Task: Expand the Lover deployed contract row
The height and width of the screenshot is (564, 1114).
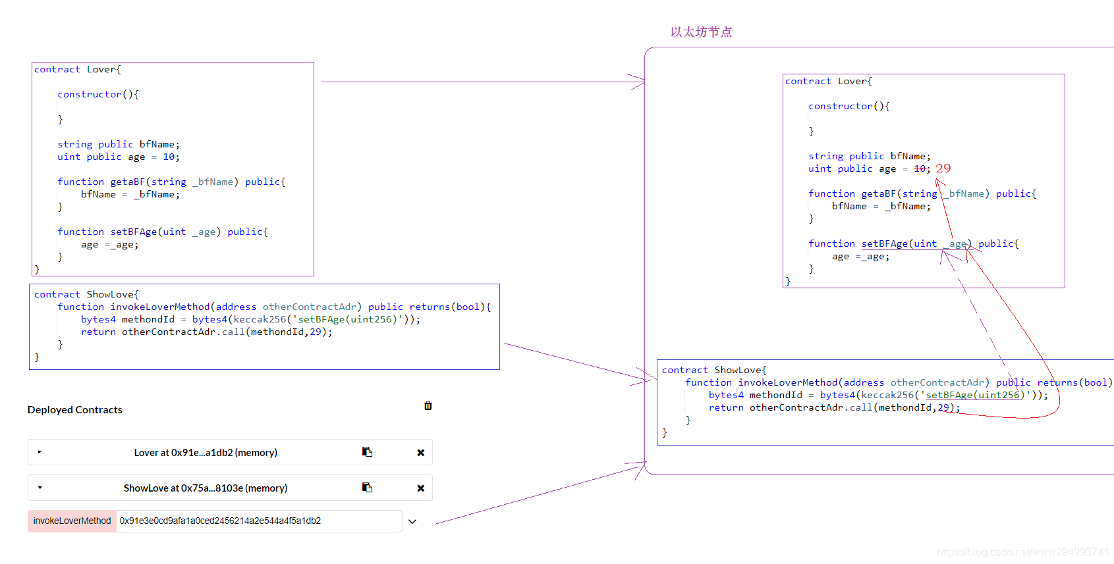Action: [x=40, y=452]
